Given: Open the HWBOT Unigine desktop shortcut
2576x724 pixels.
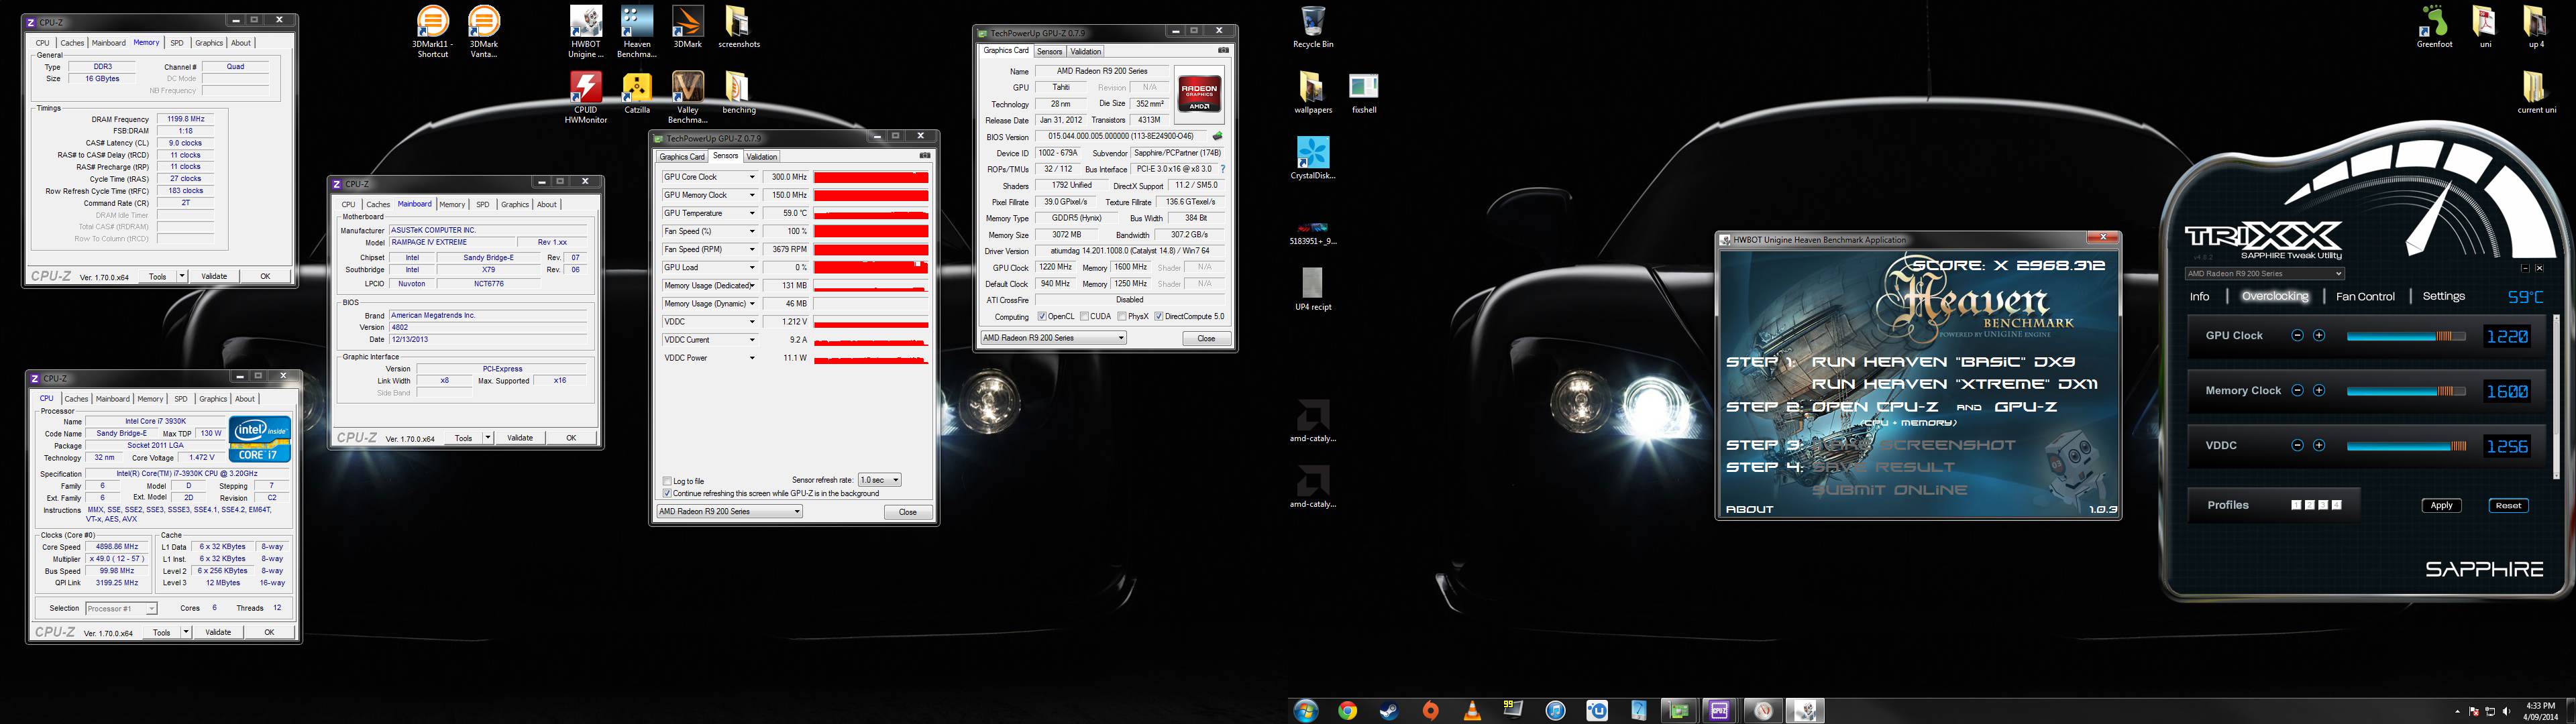Looking at the screenshot, I should 586,31.
